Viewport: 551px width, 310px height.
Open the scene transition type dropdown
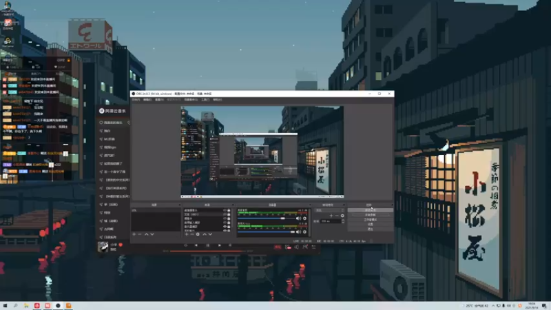pyautogui.click(x=329, y=210)
